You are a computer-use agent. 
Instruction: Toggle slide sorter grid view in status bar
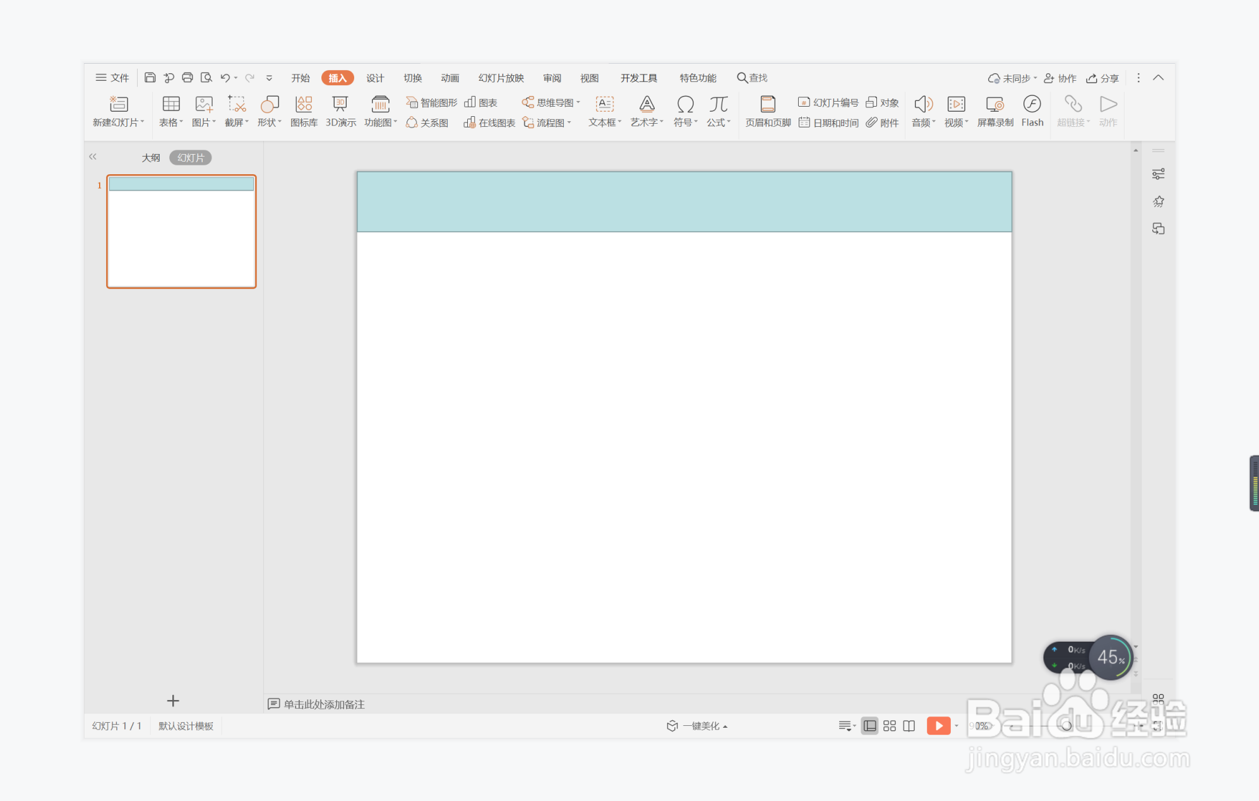click(889, 726)
